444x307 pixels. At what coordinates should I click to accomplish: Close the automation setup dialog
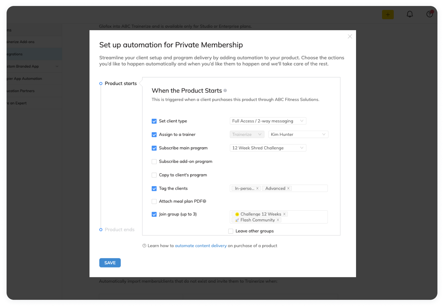[350, 37]
